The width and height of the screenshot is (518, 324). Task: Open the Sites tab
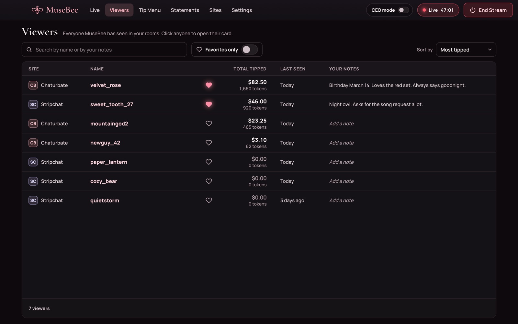coord(215,10)
